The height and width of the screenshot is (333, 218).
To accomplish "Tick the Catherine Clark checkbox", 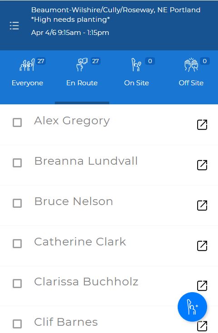I will click(17, 244).
